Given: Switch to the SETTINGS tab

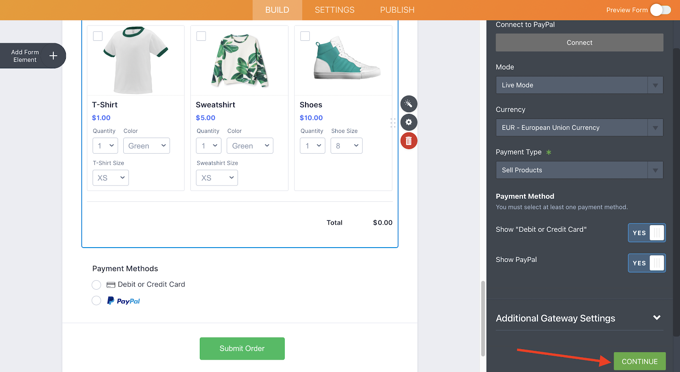Looking at the screenshot, I should coord(334,10).
